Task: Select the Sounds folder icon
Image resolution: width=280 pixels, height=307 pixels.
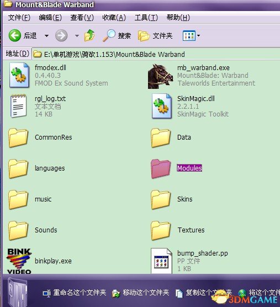Action: pos(18,230)
